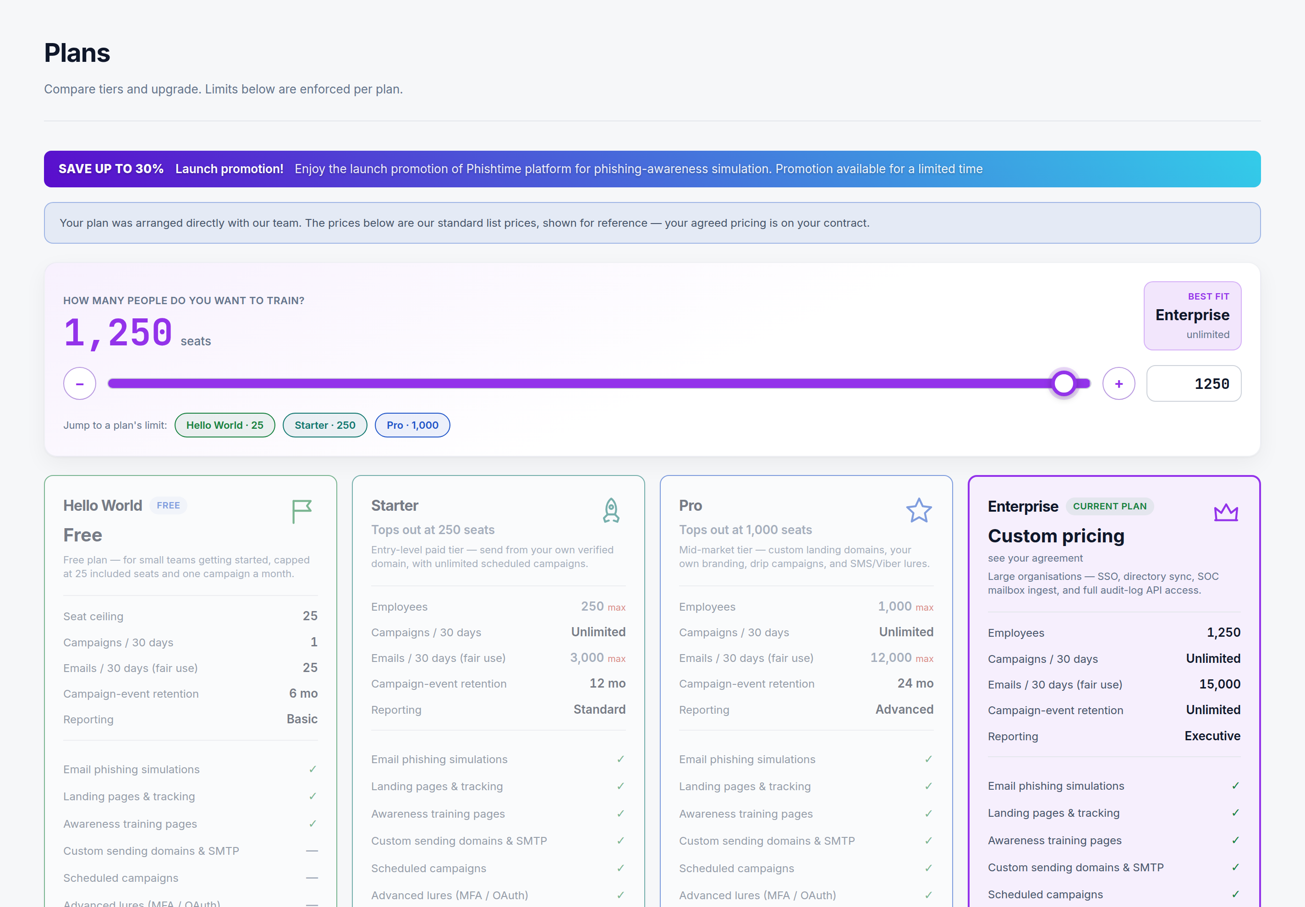Click Pro Landing pages & tracking checkmark

(929, 786)
